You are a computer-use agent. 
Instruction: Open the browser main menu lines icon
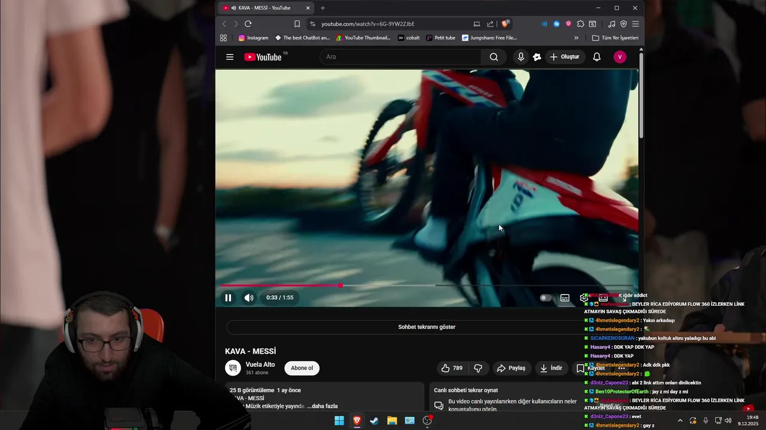(636, 24)
